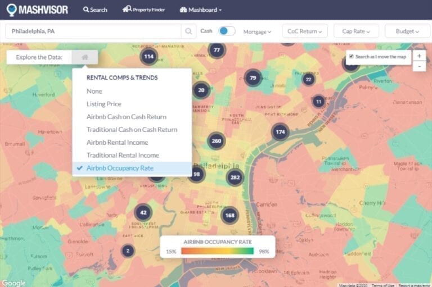Click the 282 property cluster marker

(x=235, y=177)
